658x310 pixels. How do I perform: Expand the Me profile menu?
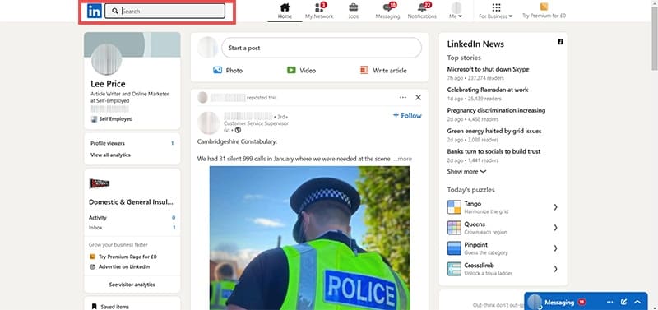pyautogui.click(x=456, y=12)
